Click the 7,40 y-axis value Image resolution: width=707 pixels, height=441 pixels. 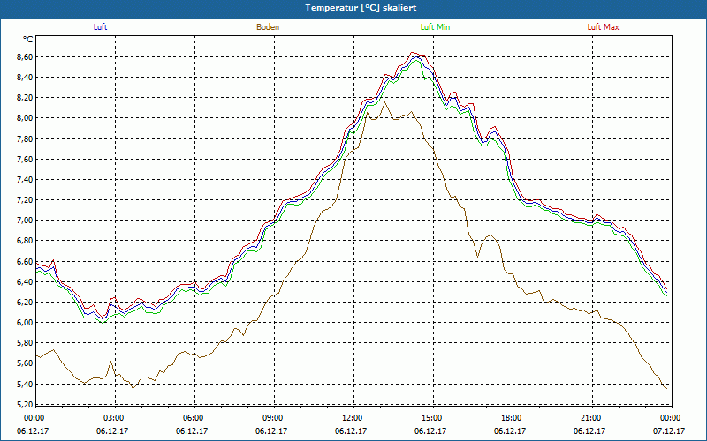tap(25, 180)
